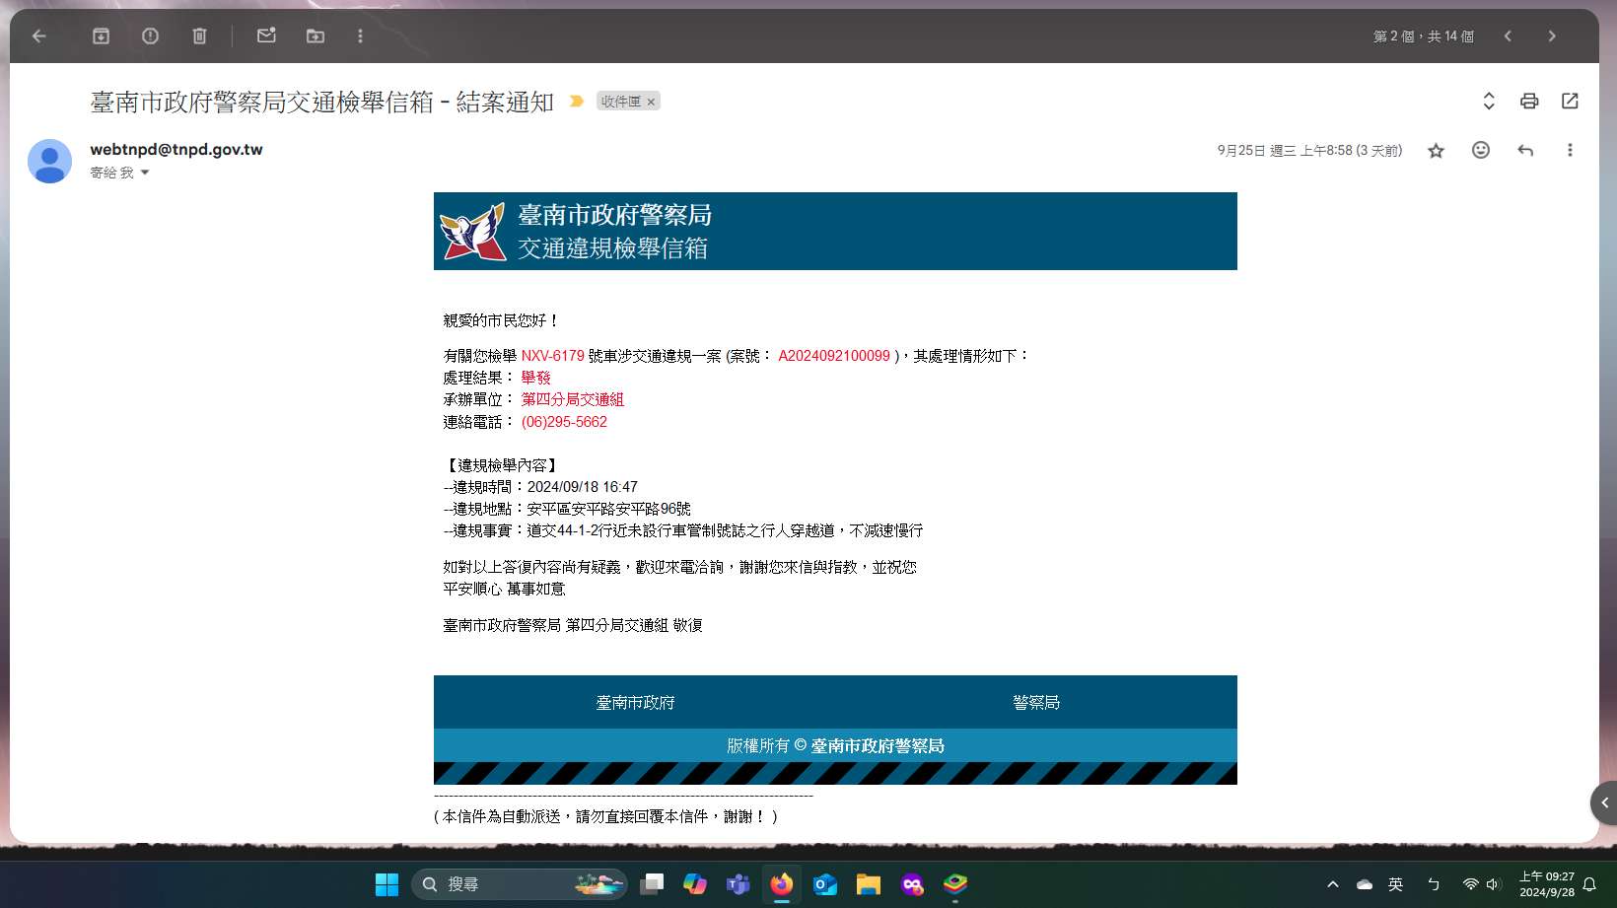Click violation time 2024/09/18 16:47
This screenshot has height=908, width=1617.
tap(582, 487)
